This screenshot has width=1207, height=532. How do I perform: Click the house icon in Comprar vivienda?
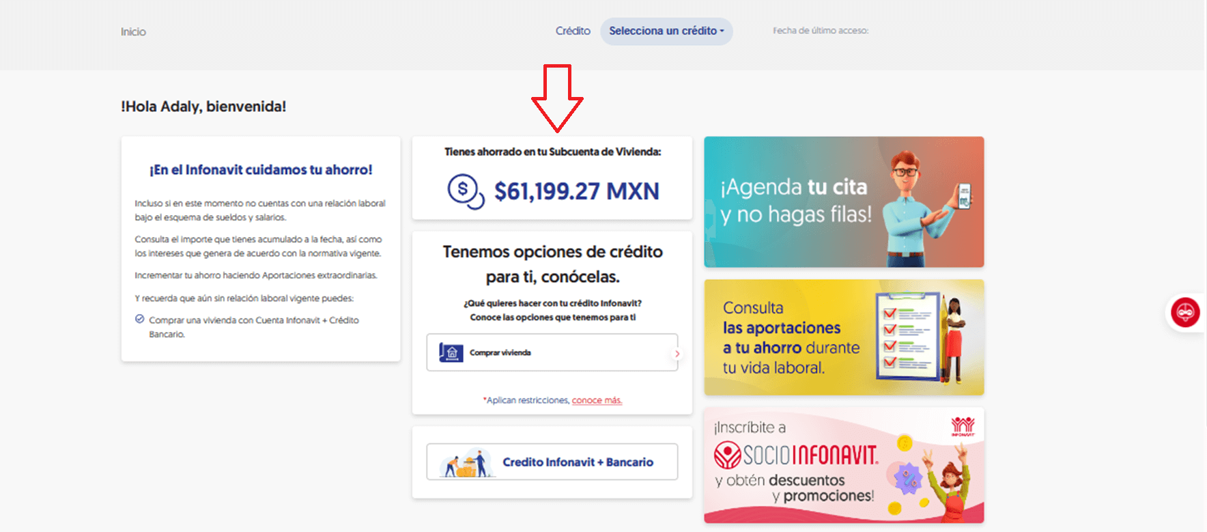pos(451,352)
